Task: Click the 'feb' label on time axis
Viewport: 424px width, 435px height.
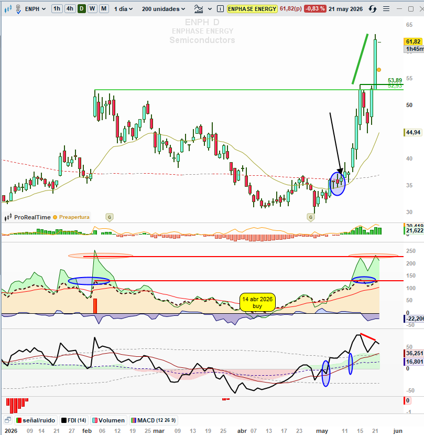Action: click(x=87, y=431)
